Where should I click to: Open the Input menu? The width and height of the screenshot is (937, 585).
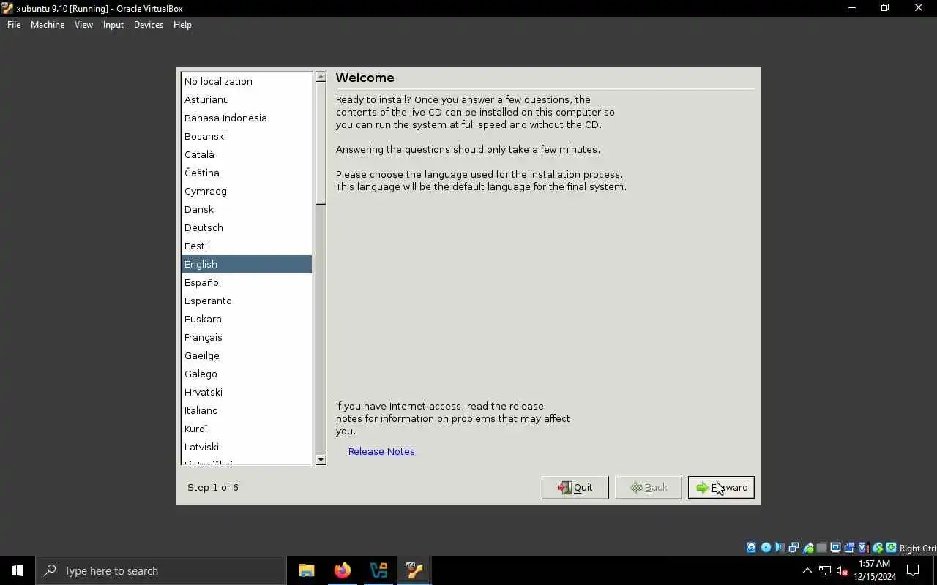click(x=113, y=24)
